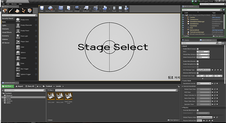Click the Cone primitive icon
Viewport: 226px width, 123px height.
[18, 63]
